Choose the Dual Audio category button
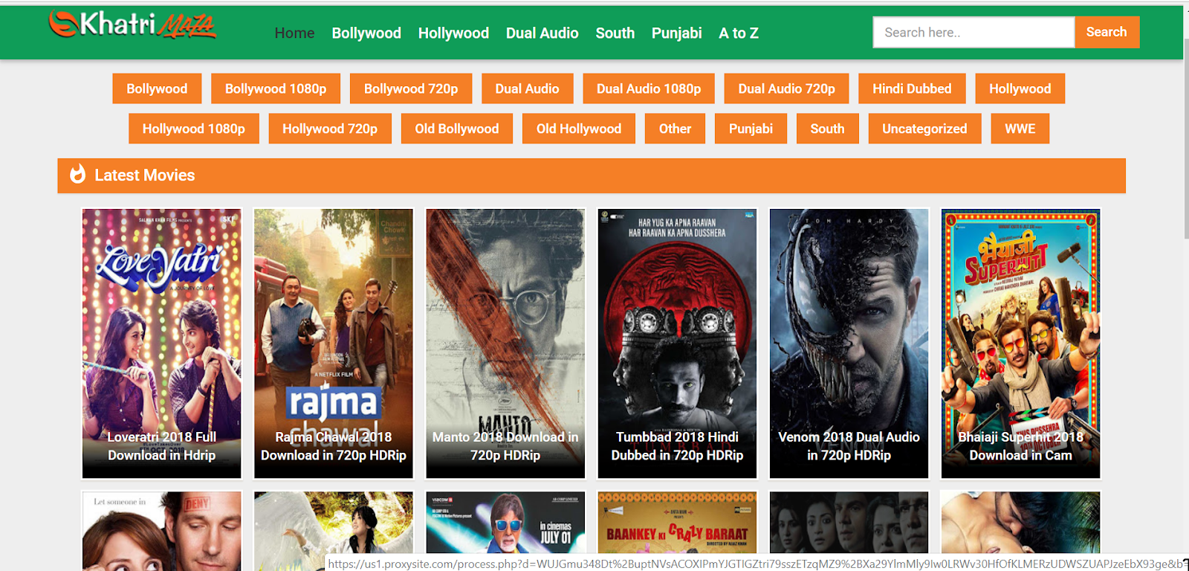Viewport: 1189px width, 571px height. coord(527,88)
